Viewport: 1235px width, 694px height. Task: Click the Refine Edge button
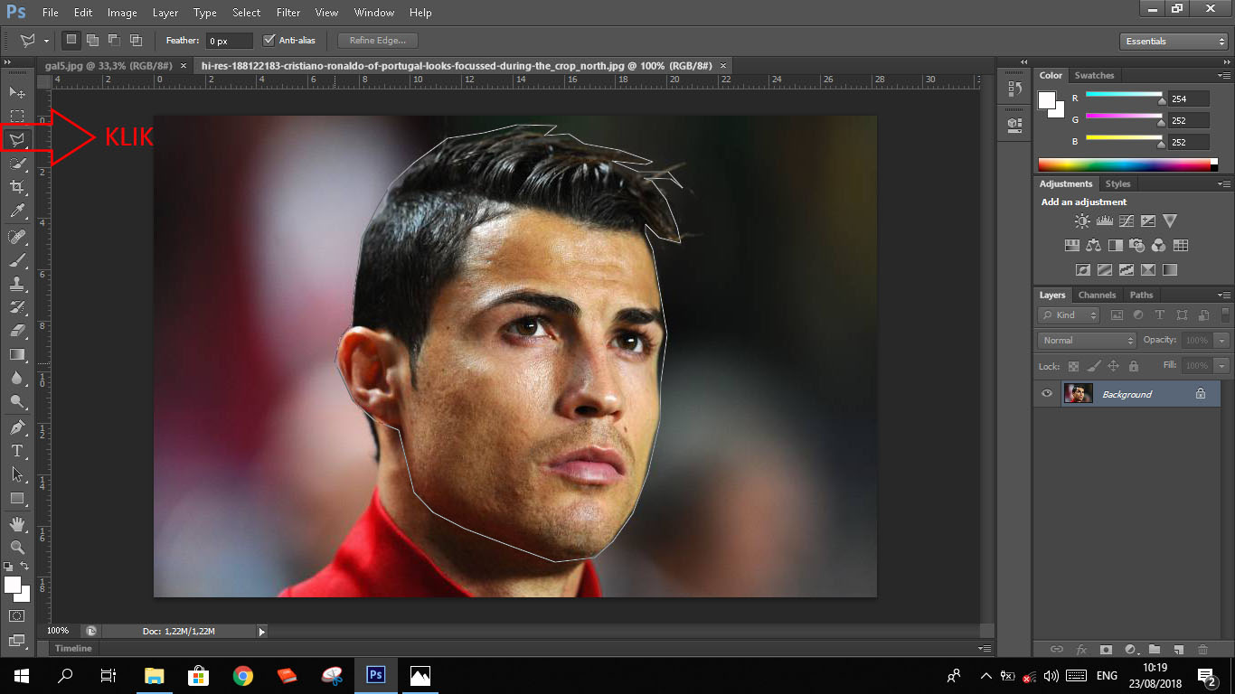(x=378, y=41)
